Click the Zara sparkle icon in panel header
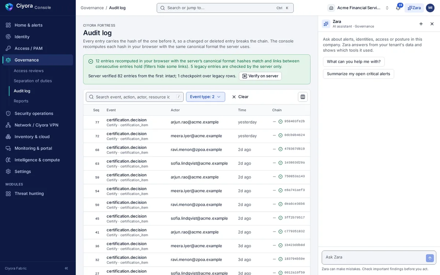Image resolution: width=440 pixels, height=275 pixels. (326, 24)
